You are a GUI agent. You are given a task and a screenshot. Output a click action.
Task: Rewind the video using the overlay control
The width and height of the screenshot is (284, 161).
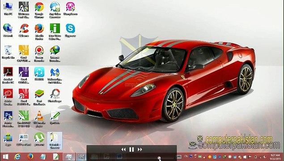pyautogui.click(x=123, y=149)
